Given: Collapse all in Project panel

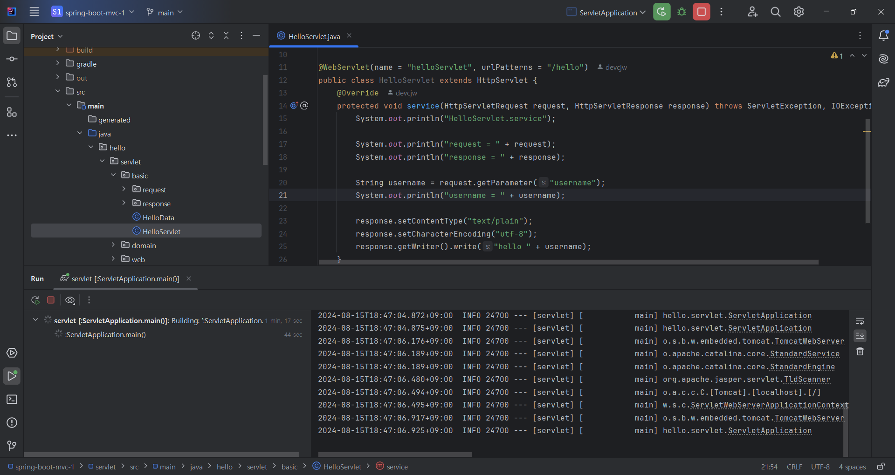Looking at the screenshot, I should (x=226, y=36).
